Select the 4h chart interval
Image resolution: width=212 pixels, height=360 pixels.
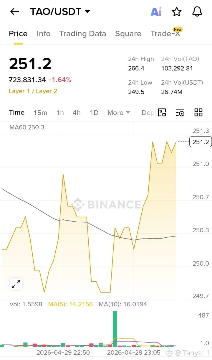[77, 113]
